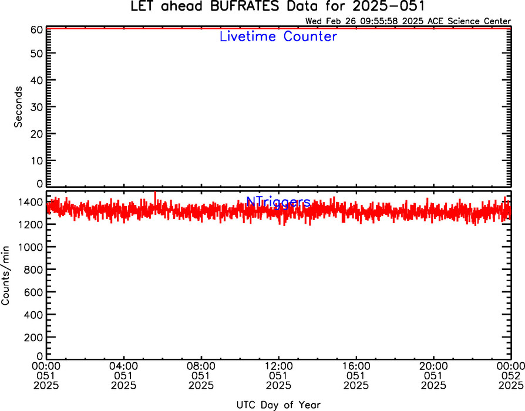Click the "1400" tick on Counts/min axis

31,202
